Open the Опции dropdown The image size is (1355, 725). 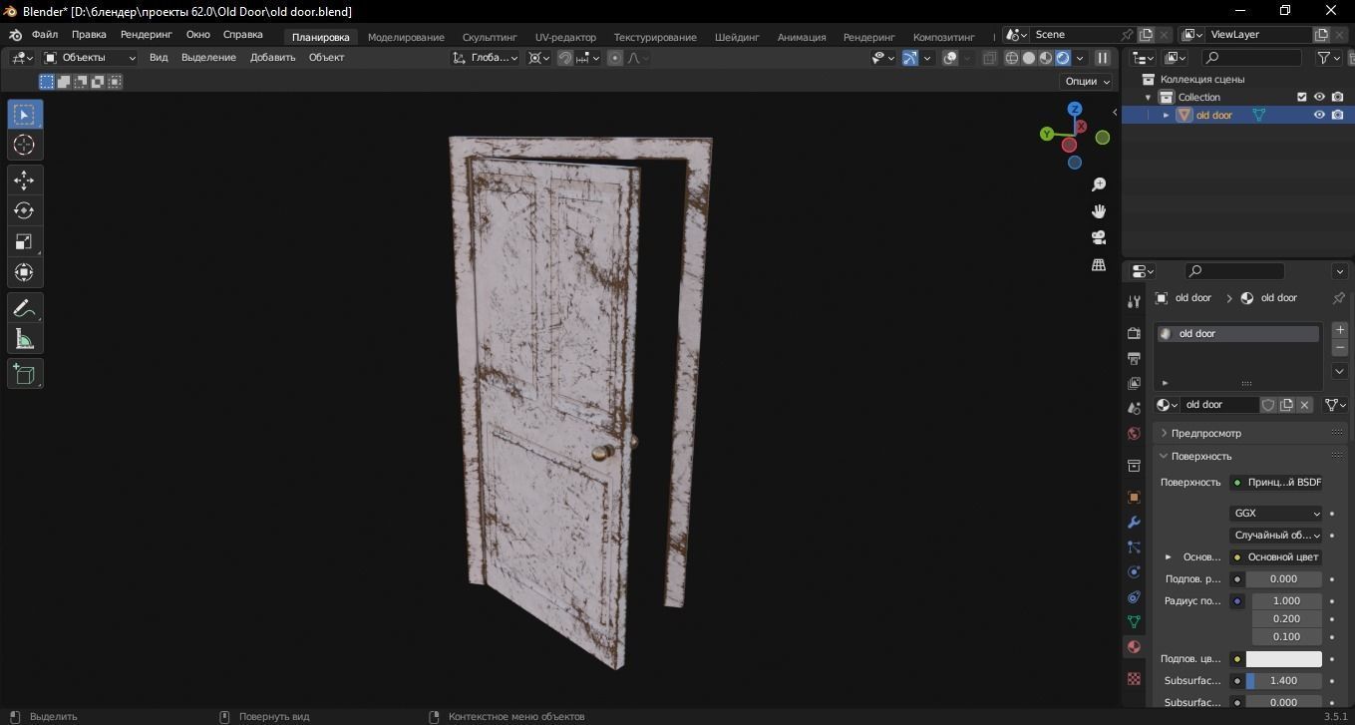tap(1087, 81)
